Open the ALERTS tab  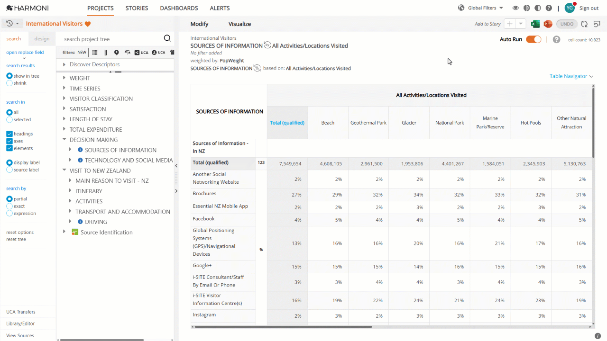220,8
